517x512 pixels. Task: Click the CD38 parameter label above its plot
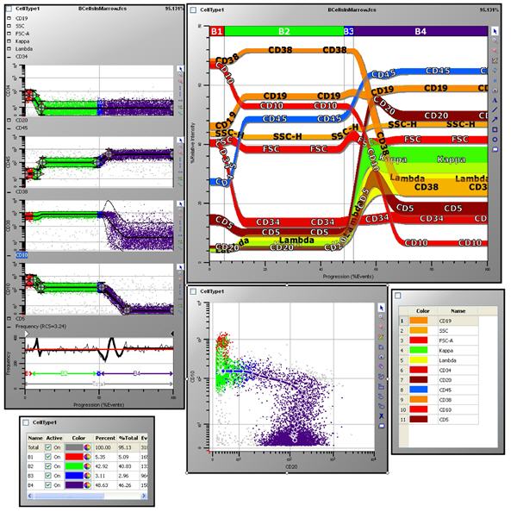pyautogui.click(x=22, y=191)
